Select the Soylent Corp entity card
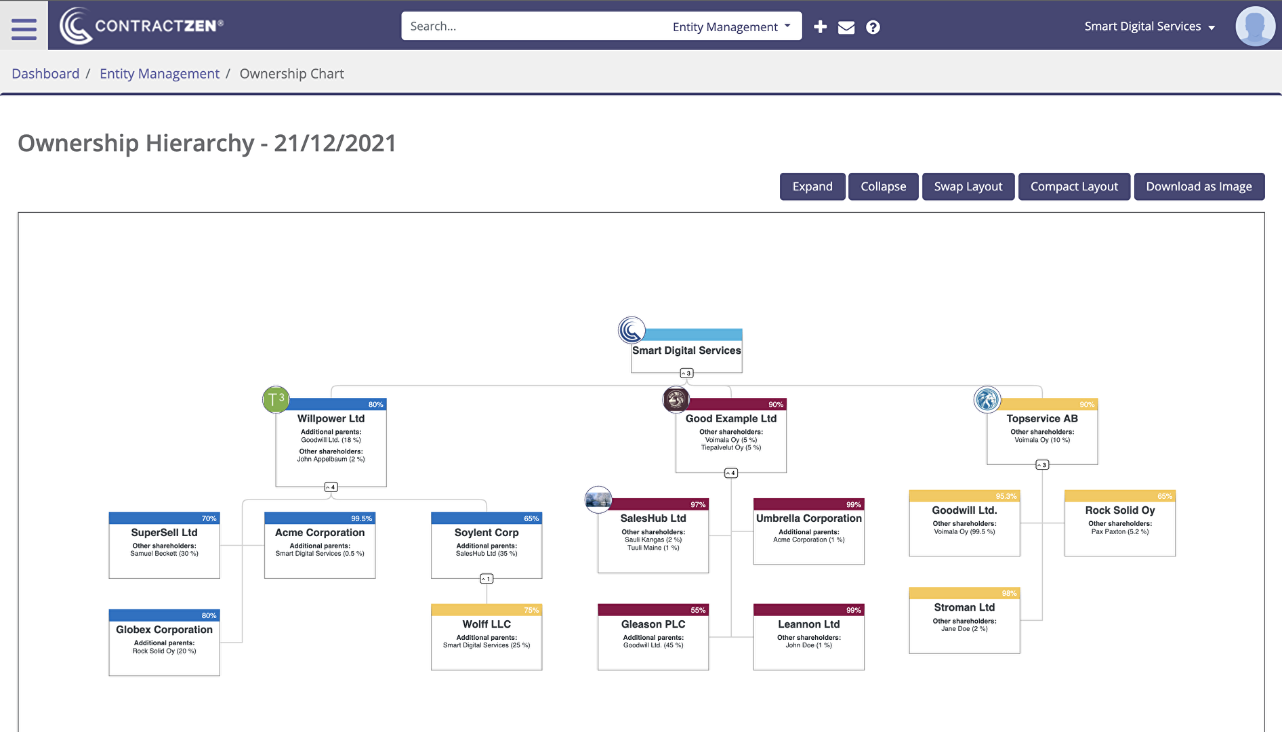 point(487,545)
